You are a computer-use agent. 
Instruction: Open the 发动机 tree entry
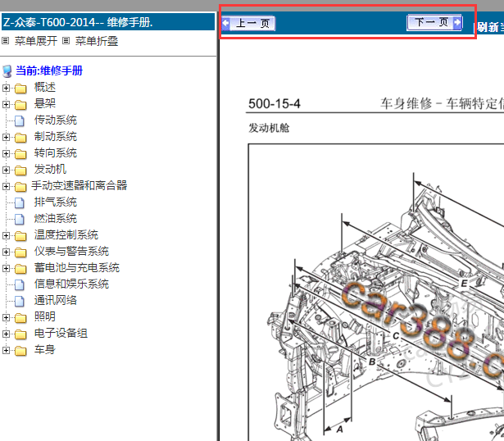pyautogui.click(x=50, y=169)
